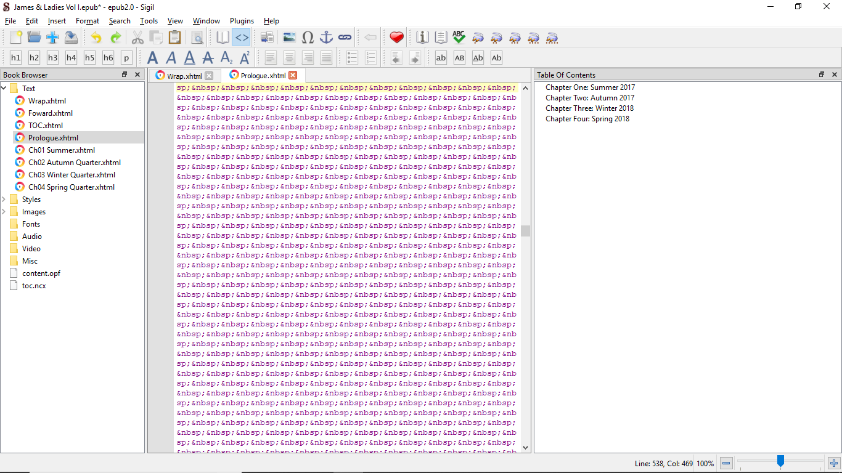Undo the last edit
This screenshot has height=473, width=842.
pyautogui.click(x=96, y=38)
